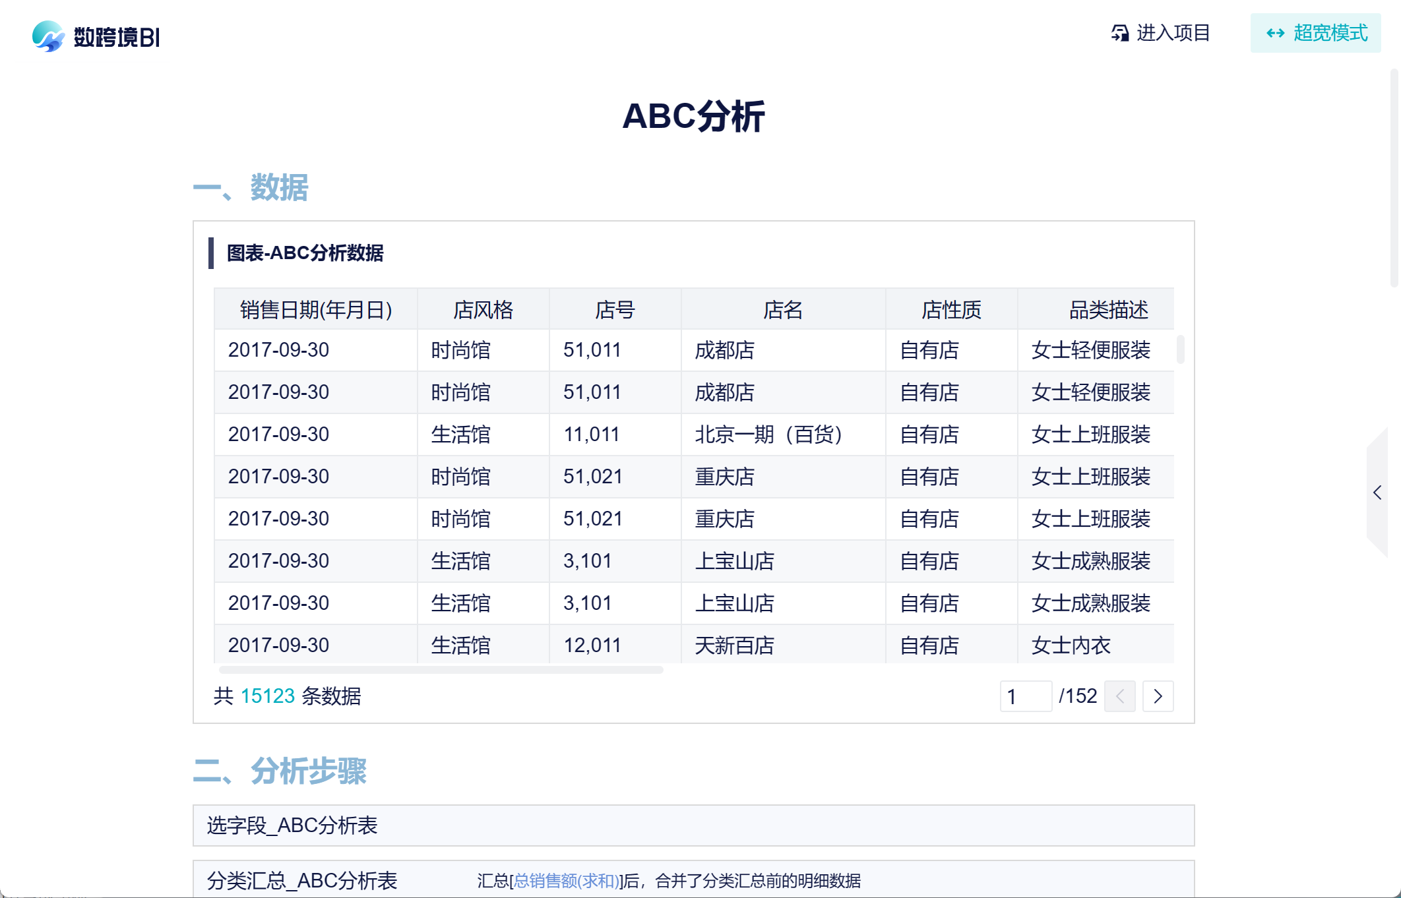1401x898 pixels.
Task: Go to next page arrow
Action: [x=1158, y=696]
